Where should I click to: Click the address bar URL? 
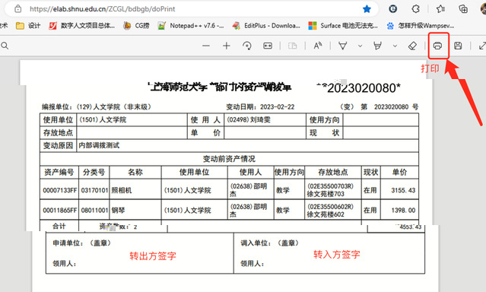pos(102,9)
